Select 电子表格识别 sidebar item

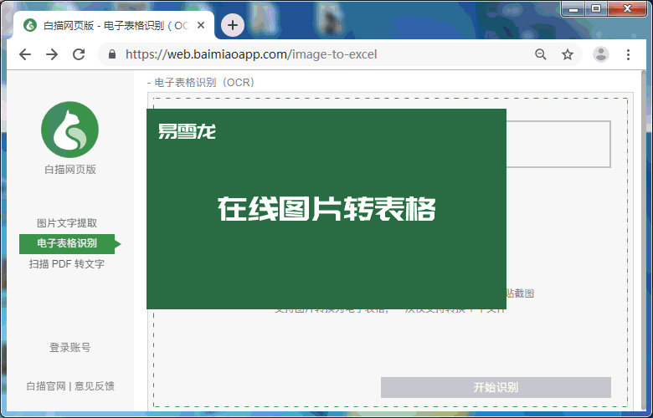coord(67,243)
